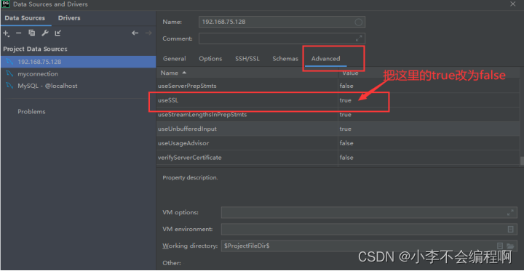
Task: Edit useServerPrepStmts value false
Action: [346, 86]
